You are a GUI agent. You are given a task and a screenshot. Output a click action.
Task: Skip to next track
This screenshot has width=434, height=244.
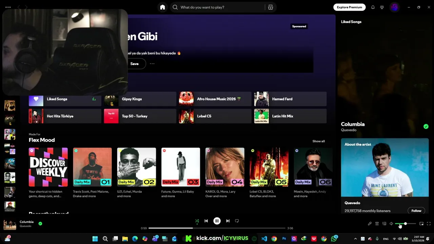(228, 221)
